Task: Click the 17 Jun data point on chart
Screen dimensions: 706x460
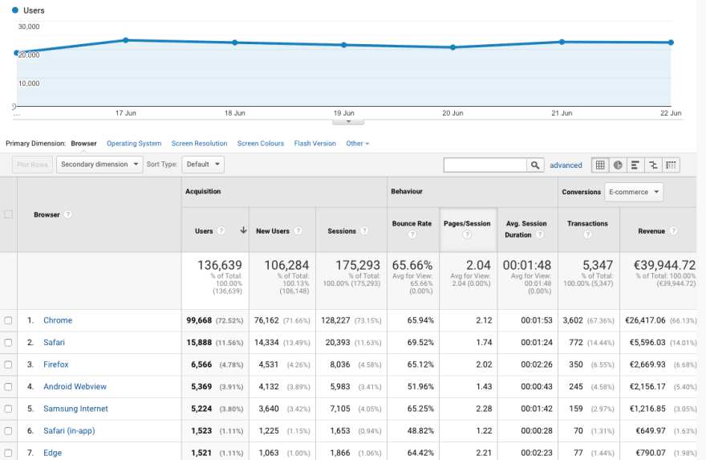Action: [x=126, y=40]
